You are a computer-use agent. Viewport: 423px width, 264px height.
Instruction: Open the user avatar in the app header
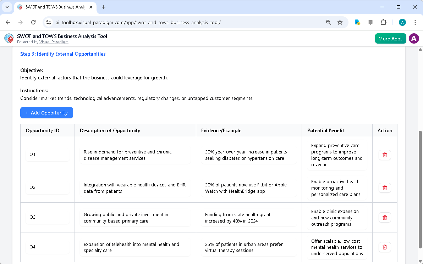pos(414,38)
